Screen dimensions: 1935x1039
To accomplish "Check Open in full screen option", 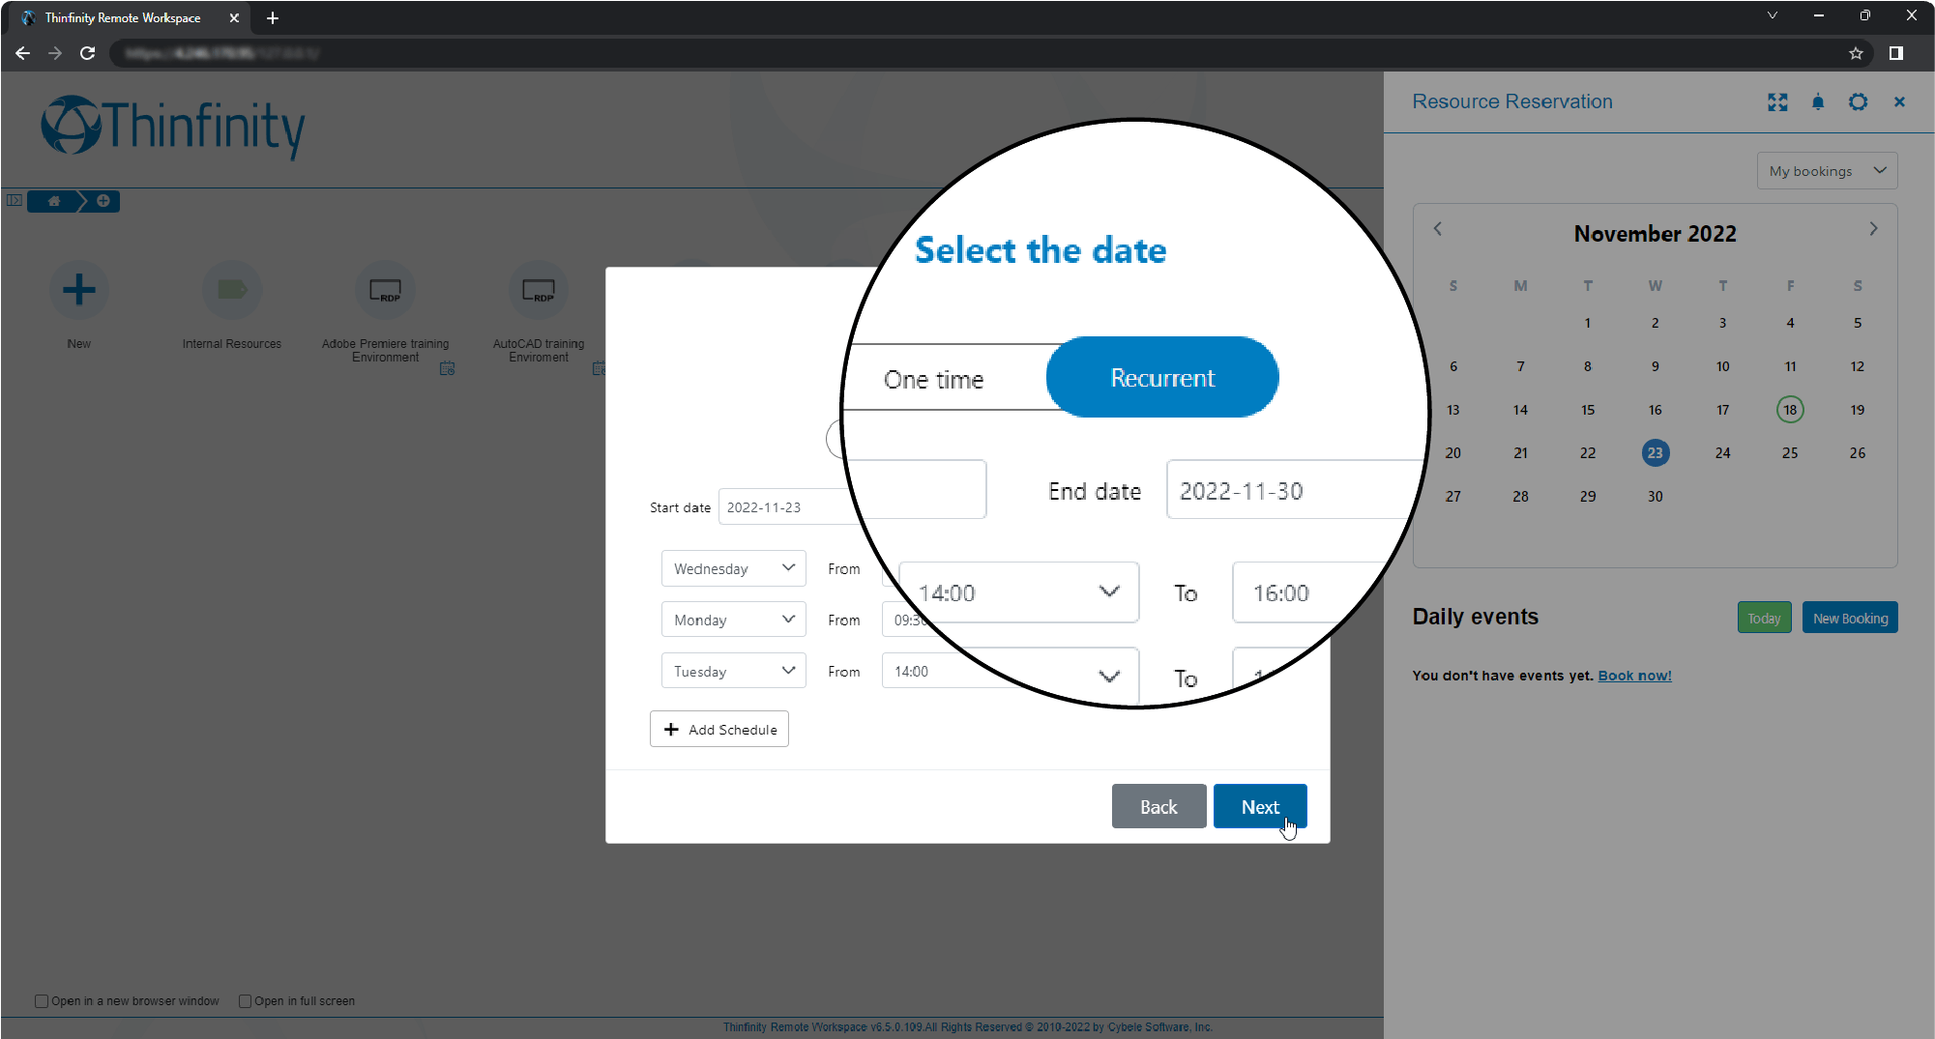I will [246, 1000].
